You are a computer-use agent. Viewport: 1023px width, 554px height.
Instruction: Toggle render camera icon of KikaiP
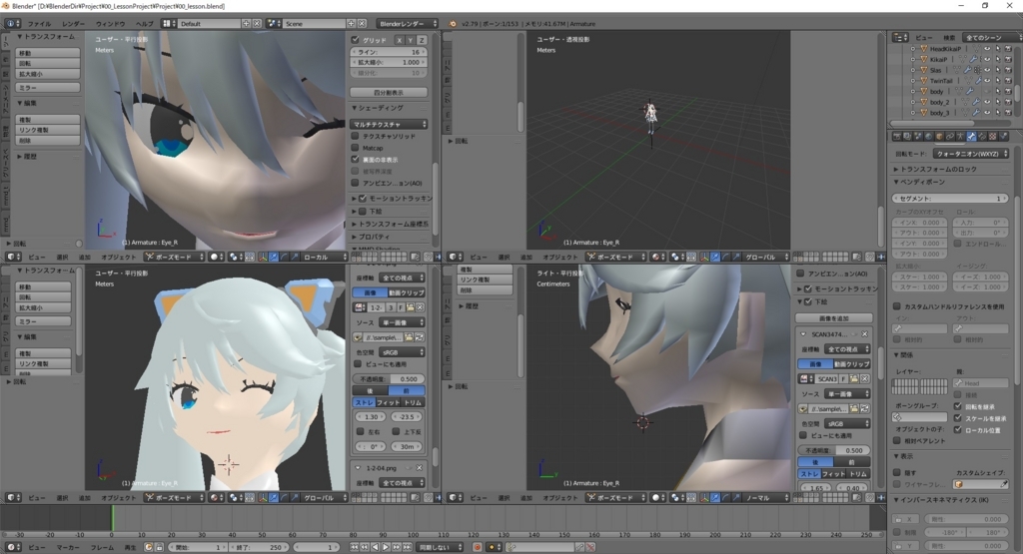tap(1008, 59)
